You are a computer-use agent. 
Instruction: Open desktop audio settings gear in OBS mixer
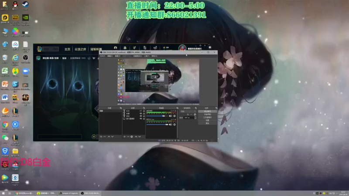tap(174, 116)
